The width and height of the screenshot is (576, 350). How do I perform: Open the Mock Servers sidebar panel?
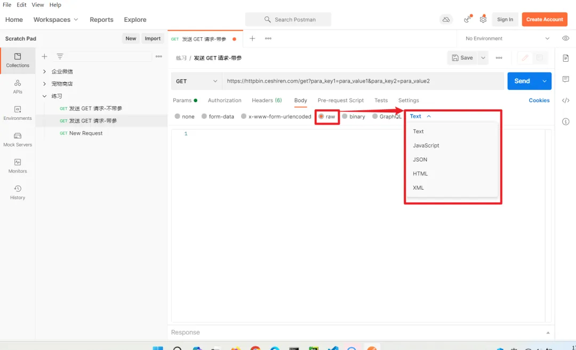point(18,140)
